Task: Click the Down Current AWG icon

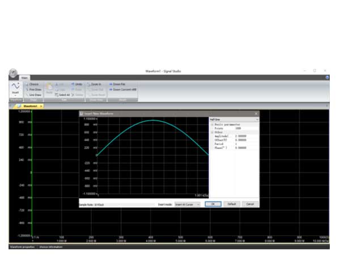Action: (x=121, y=89)
